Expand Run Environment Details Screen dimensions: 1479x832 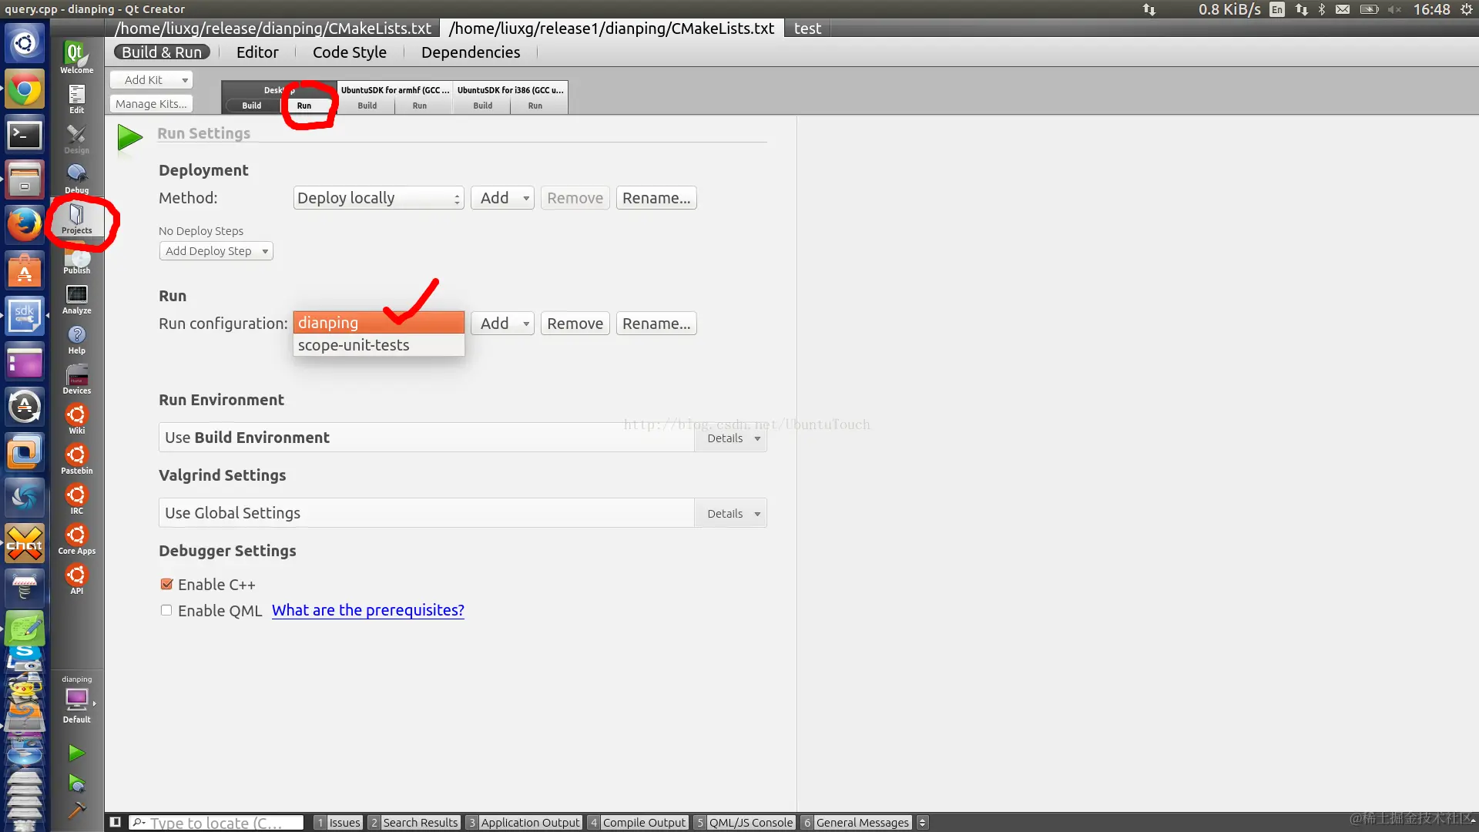pyautogui.click(x=732, y=438)
